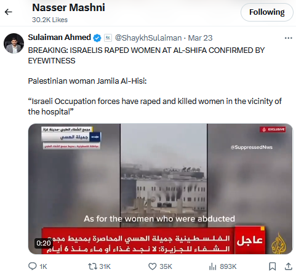Viewport: 296px width, 272px height.
Task: Click the affiliation badge beside the name
Action: pos(108,38)
